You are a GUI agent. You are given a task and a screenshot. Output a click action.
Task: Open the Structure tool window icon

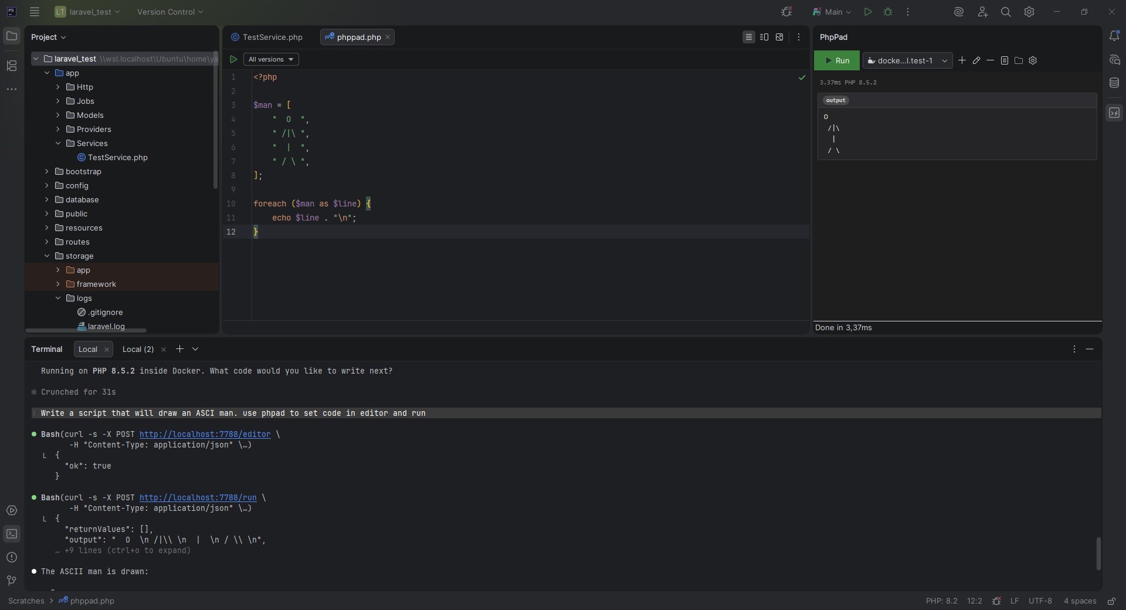click(12, 66)
